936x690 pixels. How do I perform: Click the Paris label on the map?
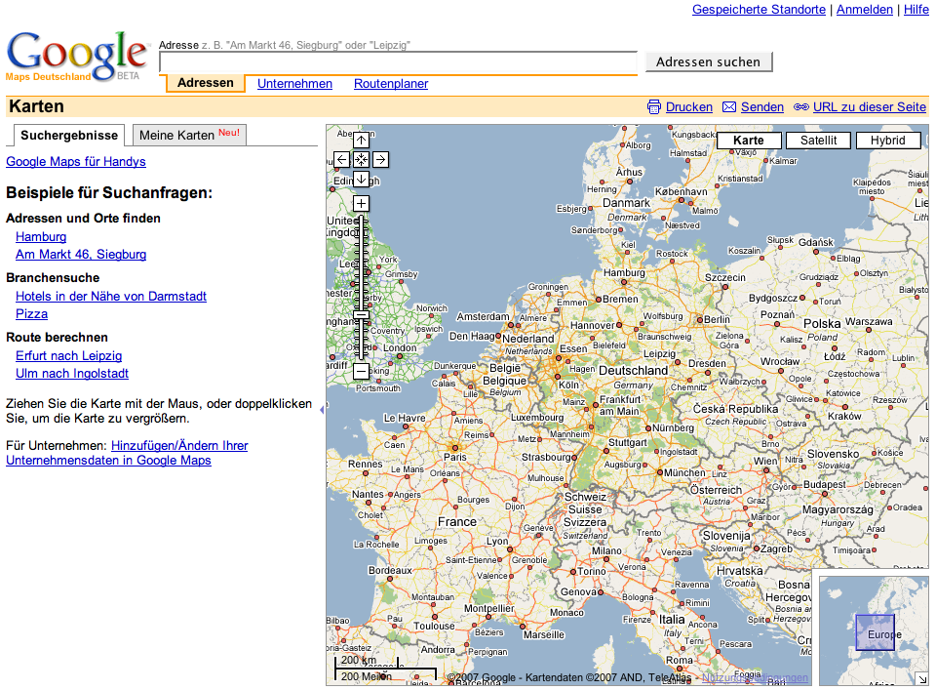(455, 457)
